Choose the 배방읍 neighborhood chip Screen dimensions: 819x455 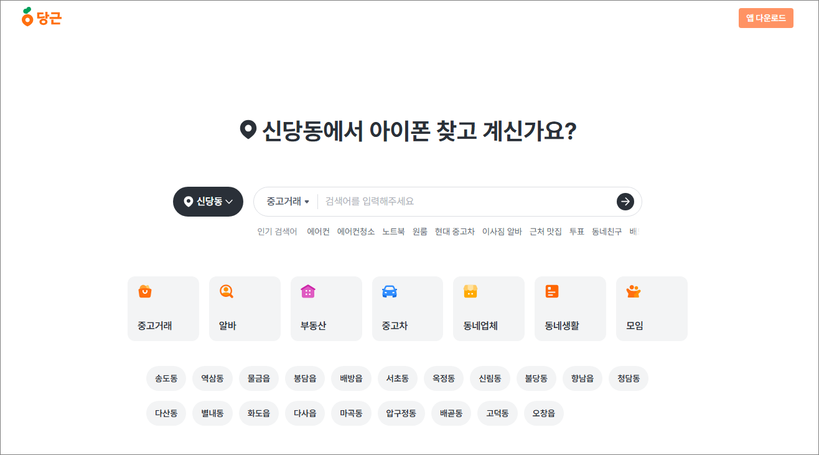pyautogui.click(x=351, y=378)
